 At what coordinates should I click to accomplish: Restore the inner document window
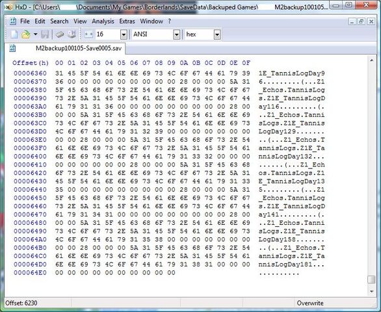click(x=361, y=21)
